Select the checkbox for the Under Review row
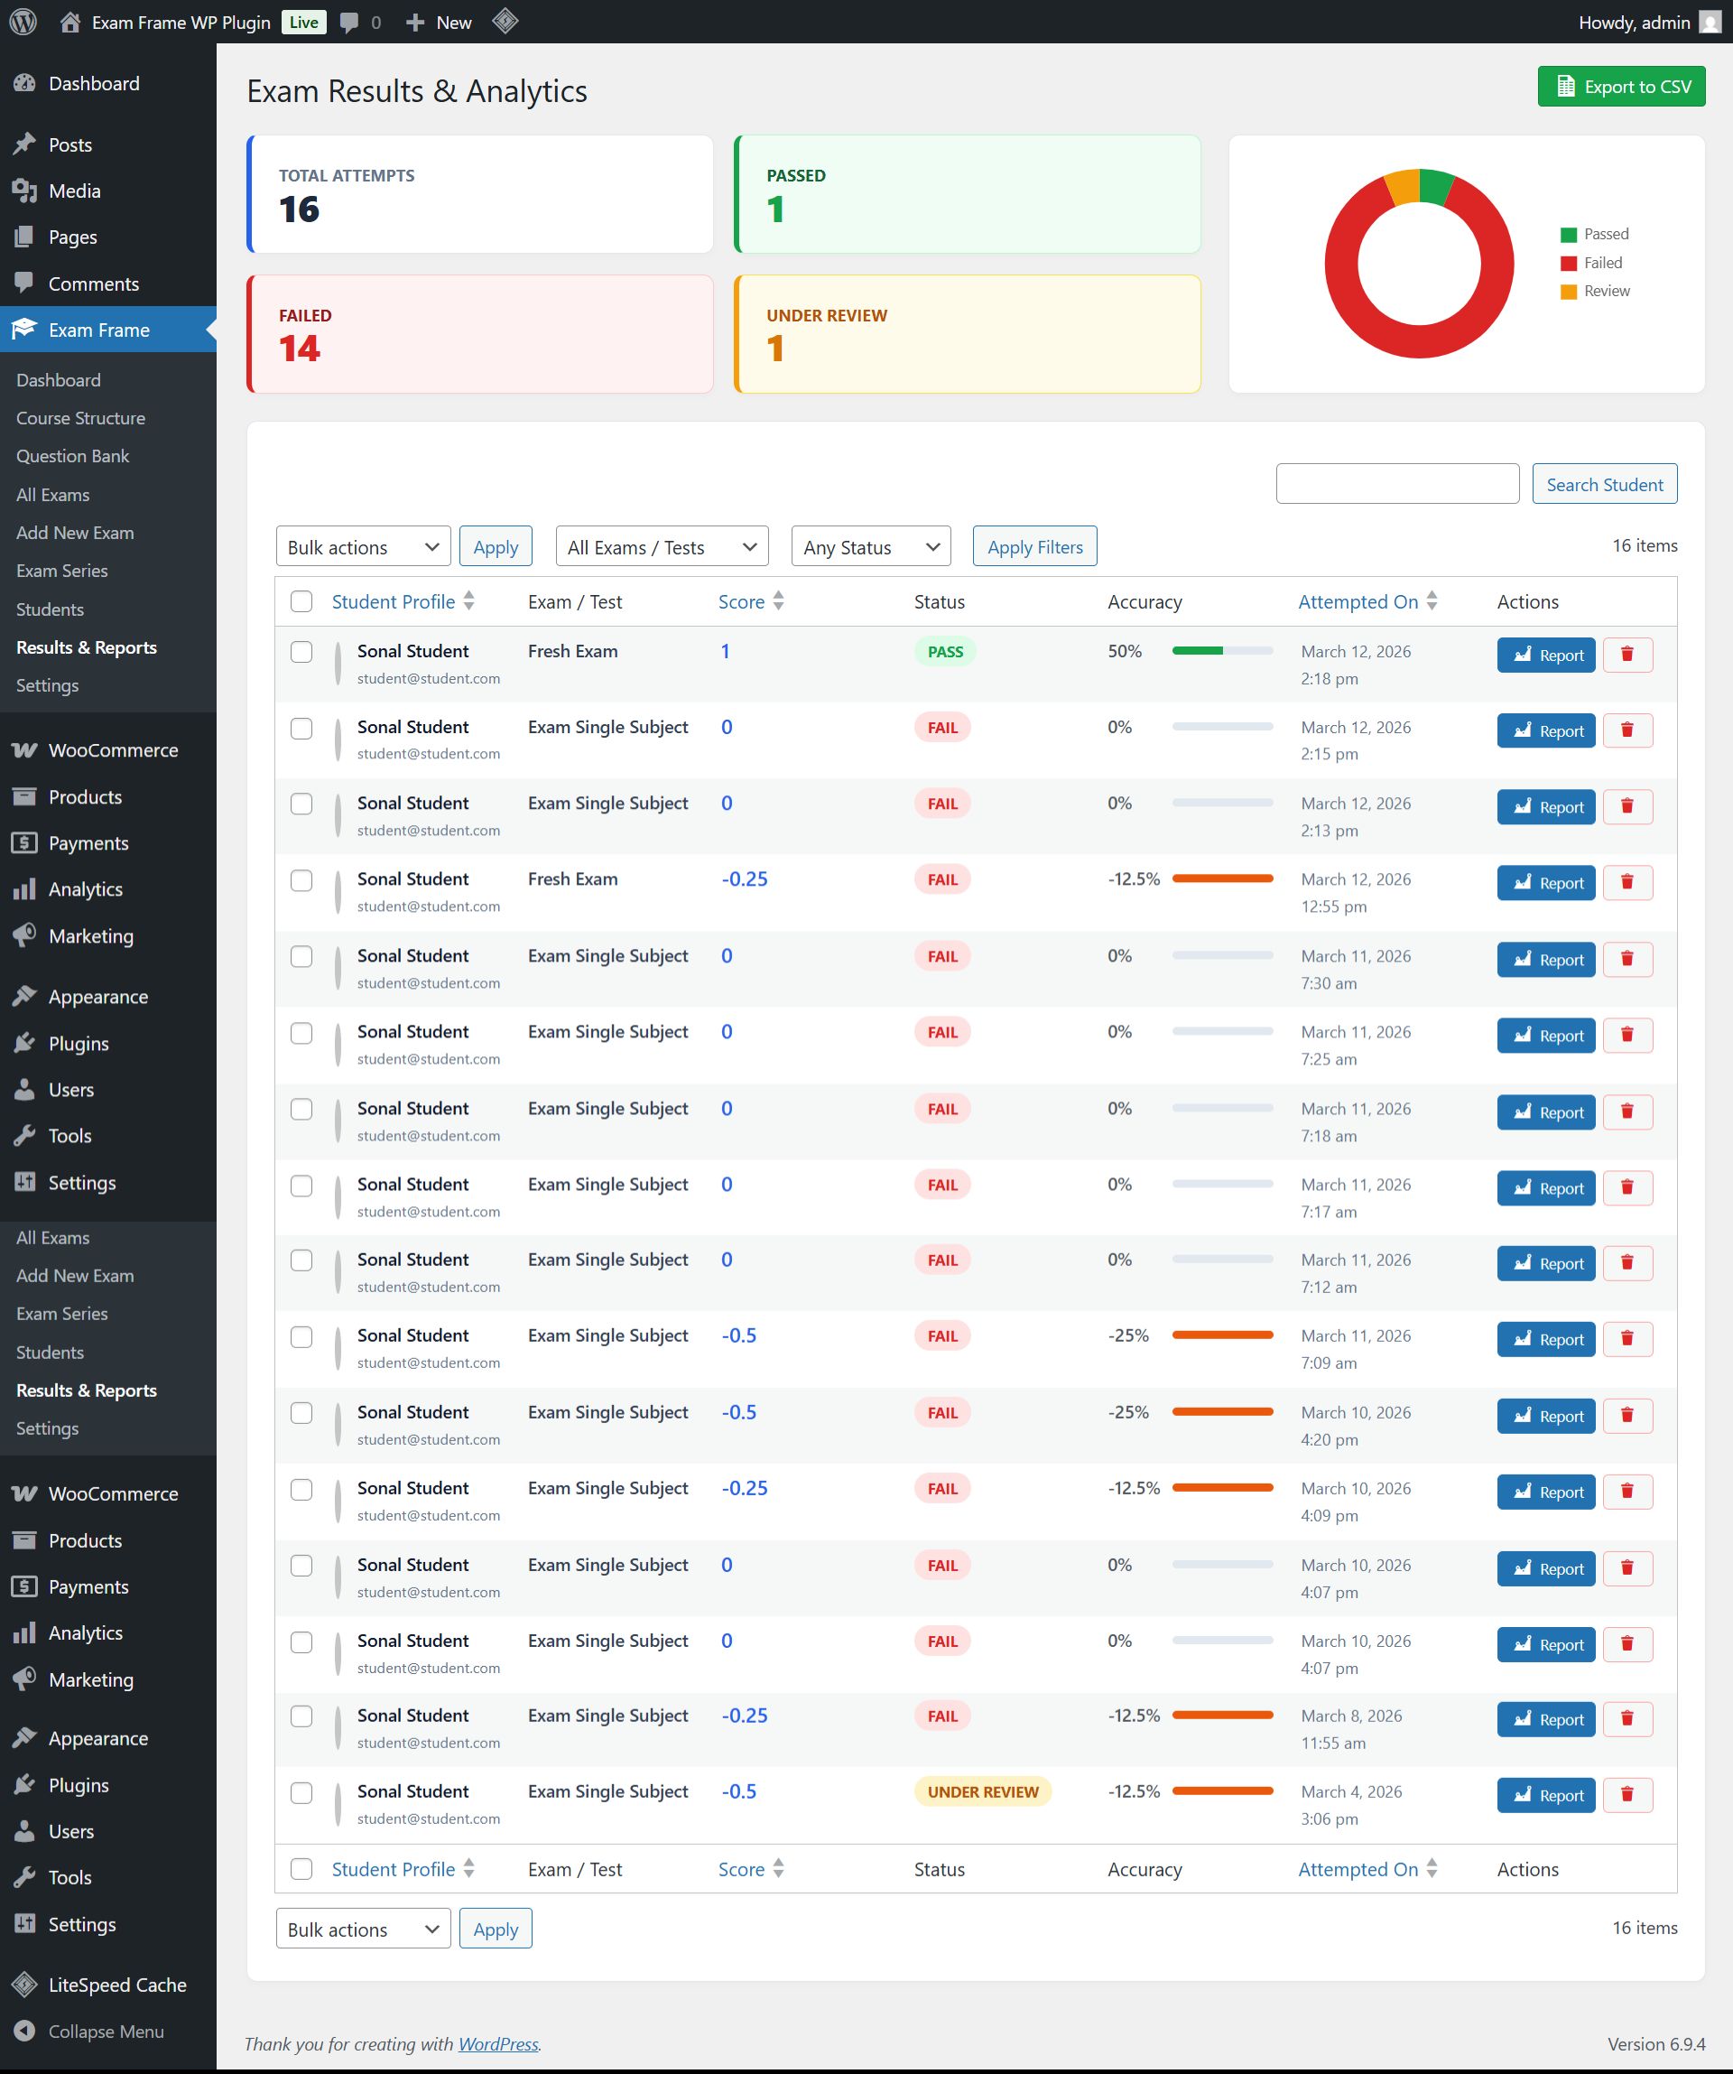1733x2074 pixels. point(301,1792)
